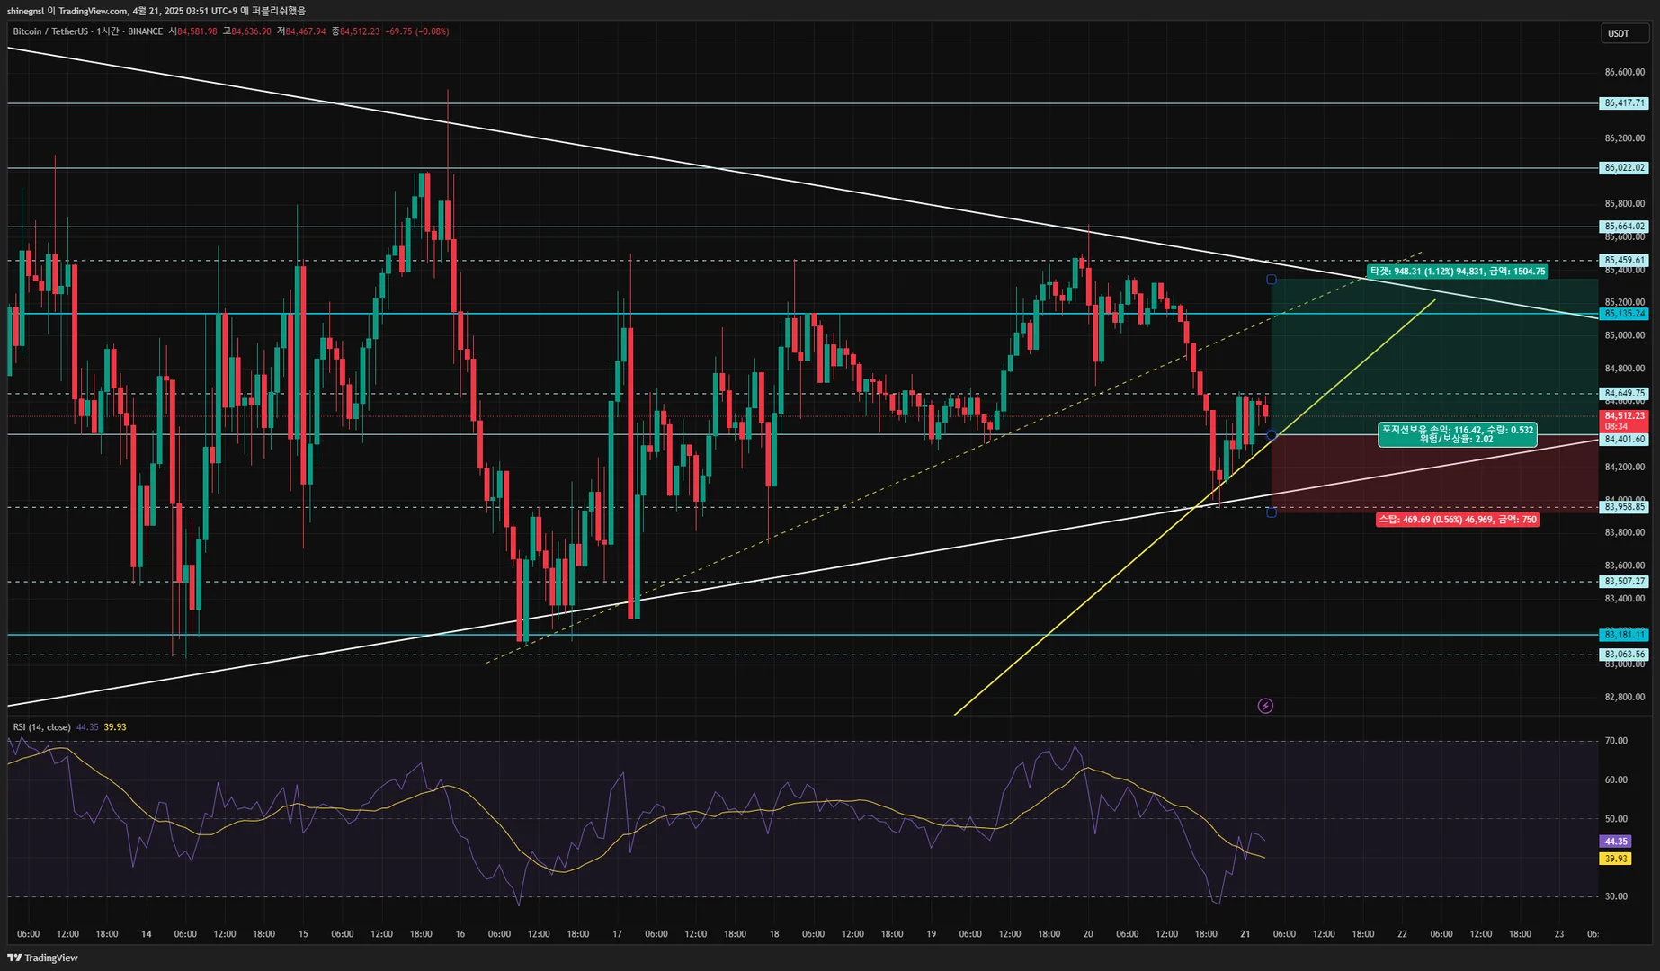The image size is (1660, 971).
Task: Select the 86,417.71 horizontal line price label
Action: coord(1624,103)
